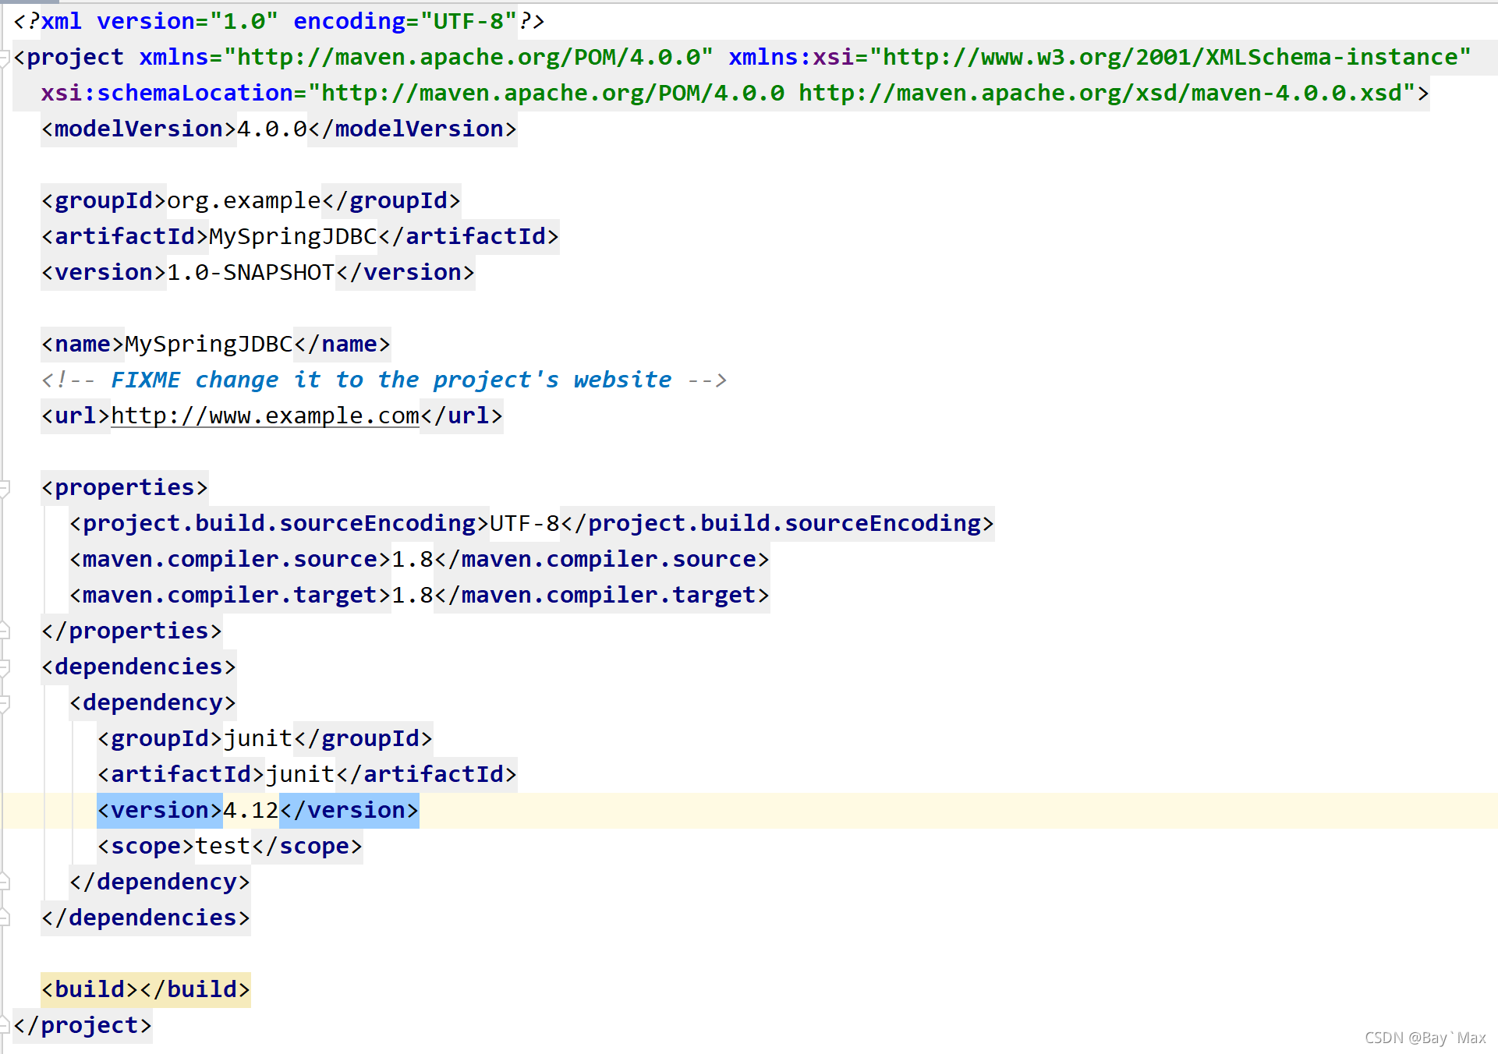The image size is (1498, 1054).
Task: Click the org.example groupId value
Action: (243, 201)
